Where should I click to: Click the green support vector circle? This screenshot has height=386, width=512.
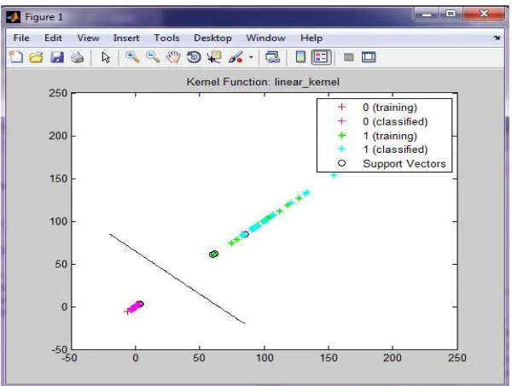(213, 254)
